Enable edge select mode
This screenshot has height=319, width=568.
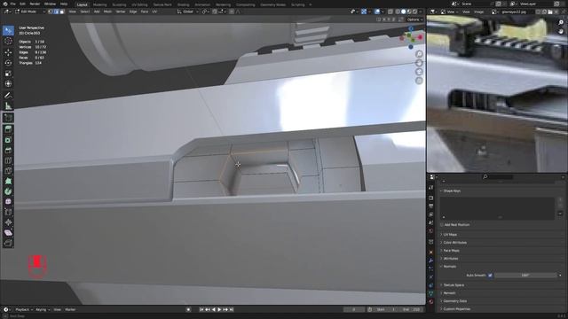[x=57, y=12]
